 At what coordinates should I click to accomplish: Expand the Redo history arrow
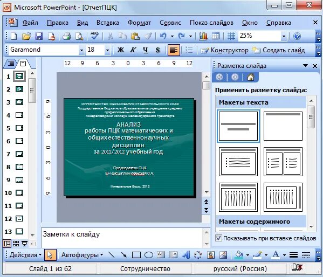(190, 37)
